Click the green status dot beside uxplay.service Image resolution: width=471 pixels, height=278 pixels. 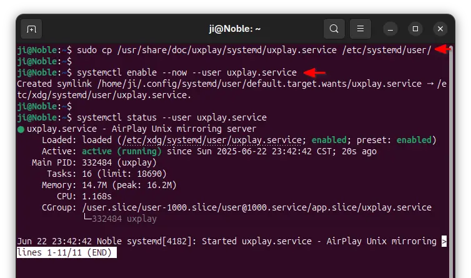[x=21, y=129]
